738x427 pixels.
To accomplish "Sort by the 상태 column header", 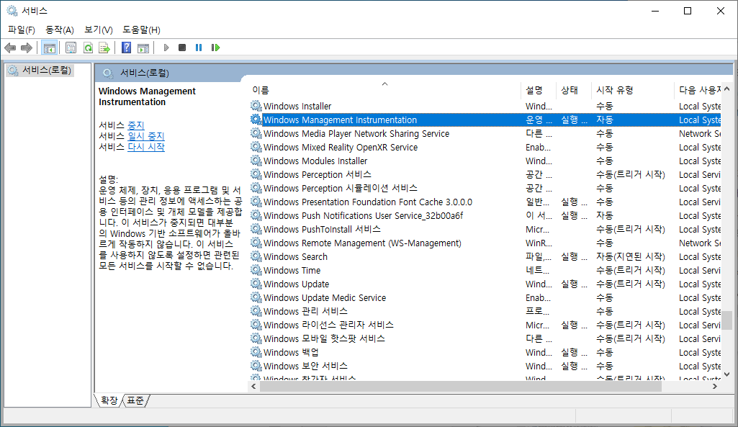I will (574, 90).
